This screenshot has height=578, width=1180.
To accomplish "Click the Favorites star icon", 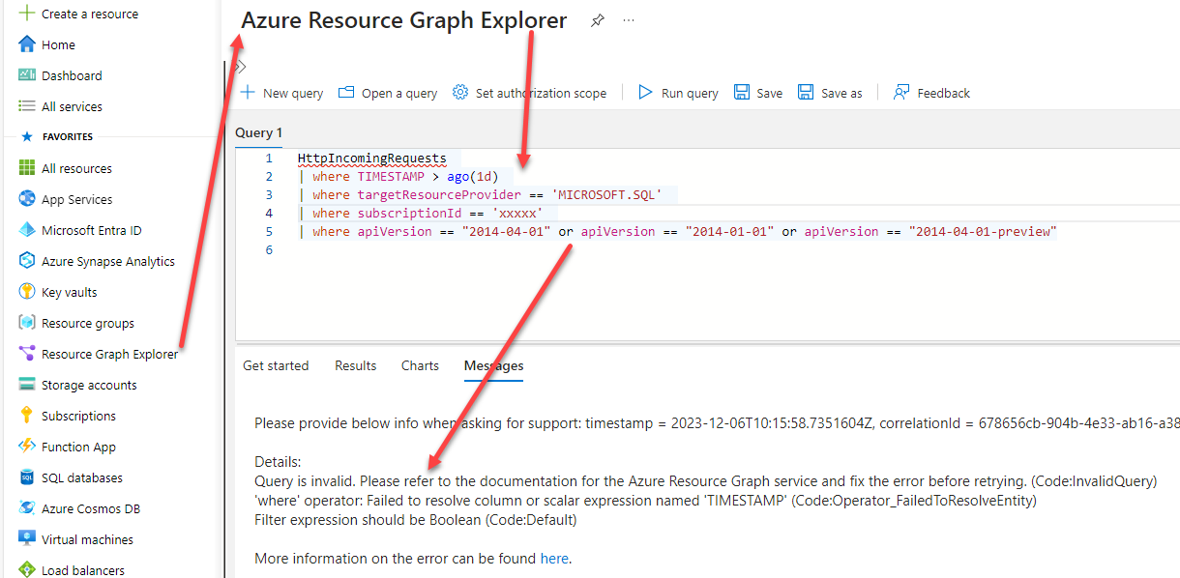I will pos(27,137).
